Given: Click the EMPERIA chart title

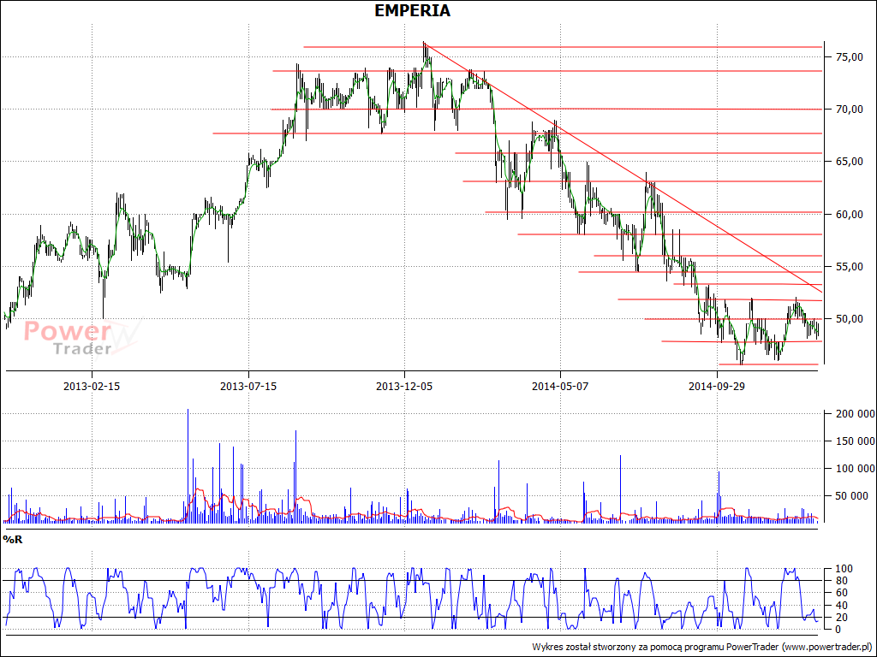Looking at the screenshot, I should pyautogui.click(x=412, y=10).
